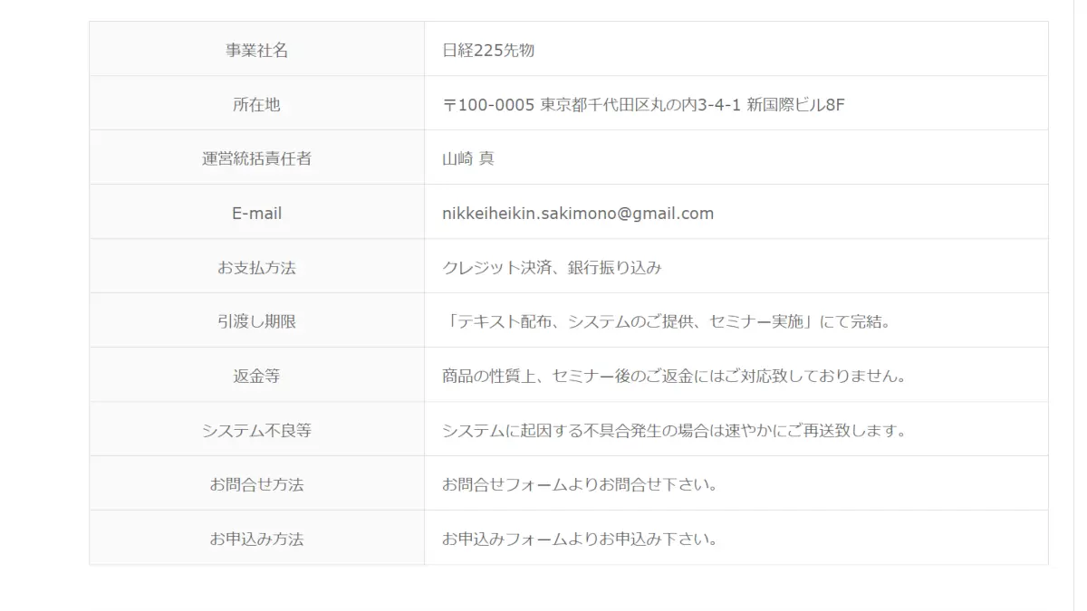Select the システム不良等 label cell

pos(256,431)
